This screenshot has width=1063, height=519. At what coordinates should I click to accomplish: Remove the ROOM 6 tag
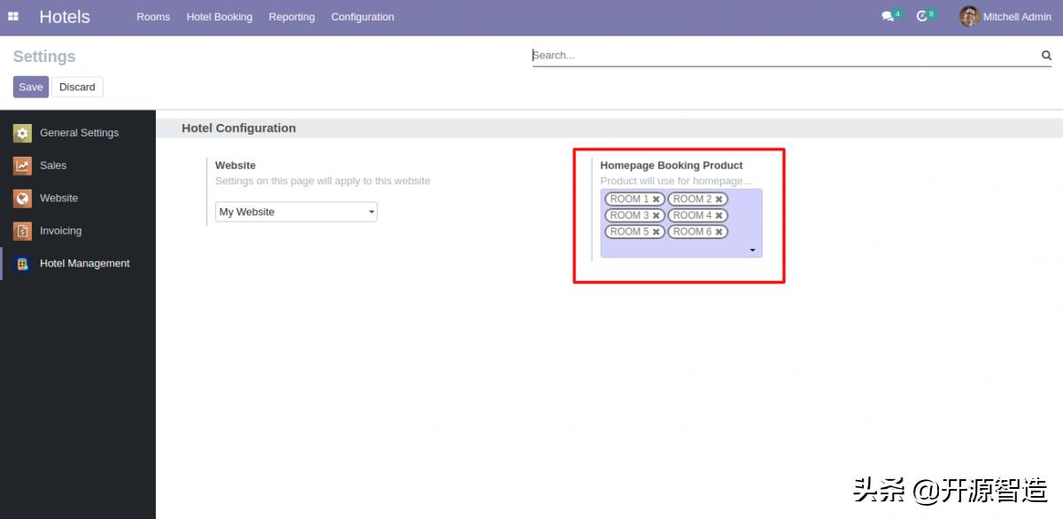click(x=719, y=232)
